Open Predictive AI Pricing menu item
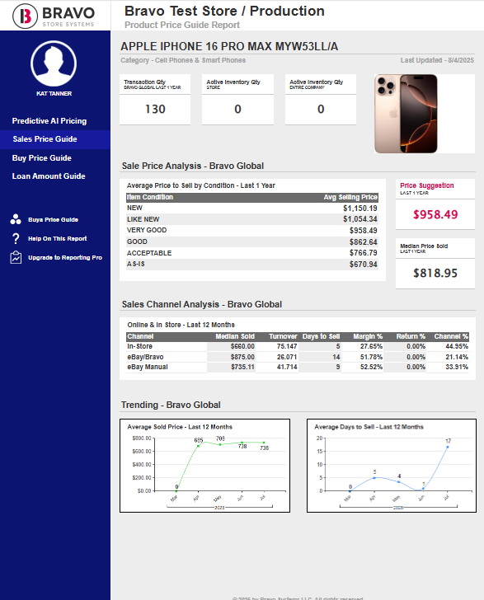This screenshot has width=484, height=600. coord(49,121)
